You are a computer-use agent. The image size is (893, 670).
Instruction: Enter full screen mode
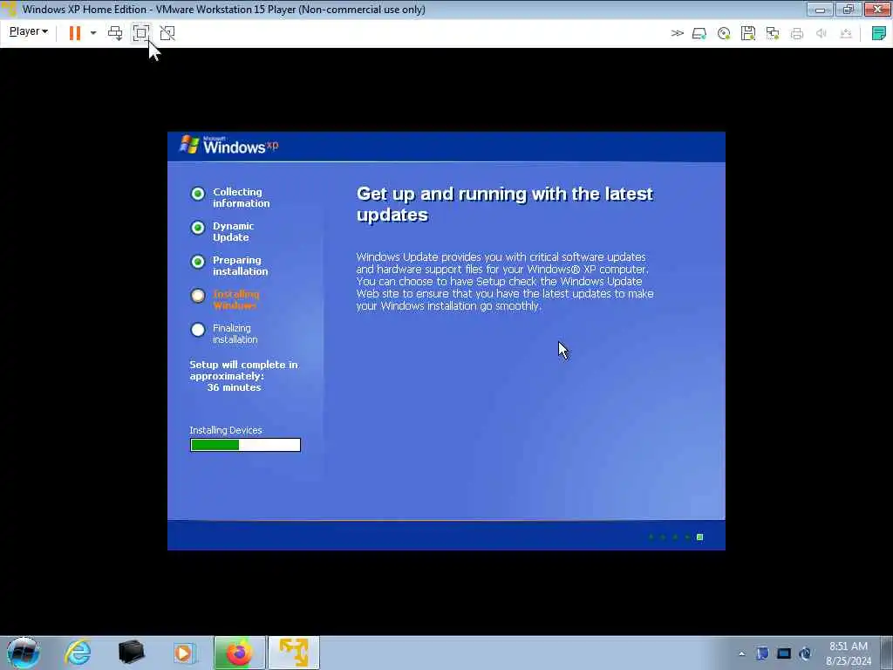coord(140,33)
